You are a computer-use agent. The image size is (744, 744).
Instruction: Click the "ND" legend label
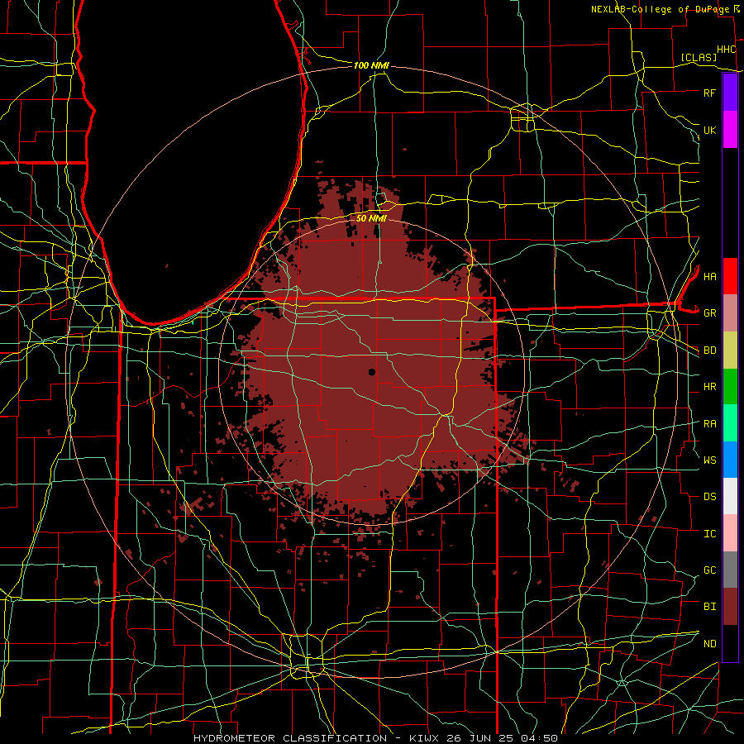tap(709, 644)
